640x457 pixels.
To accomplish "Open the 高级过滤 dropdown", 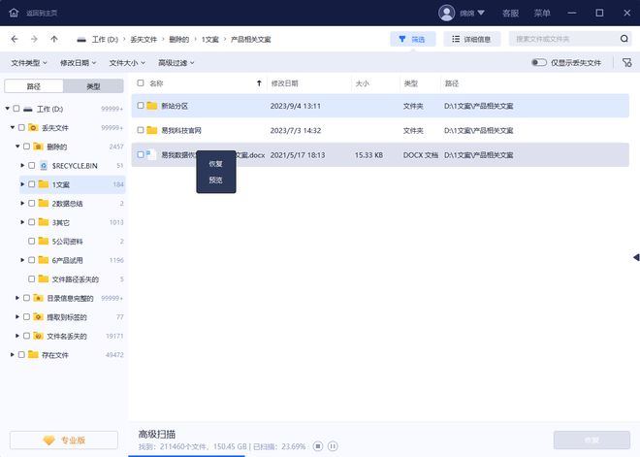I will point(176,63).
